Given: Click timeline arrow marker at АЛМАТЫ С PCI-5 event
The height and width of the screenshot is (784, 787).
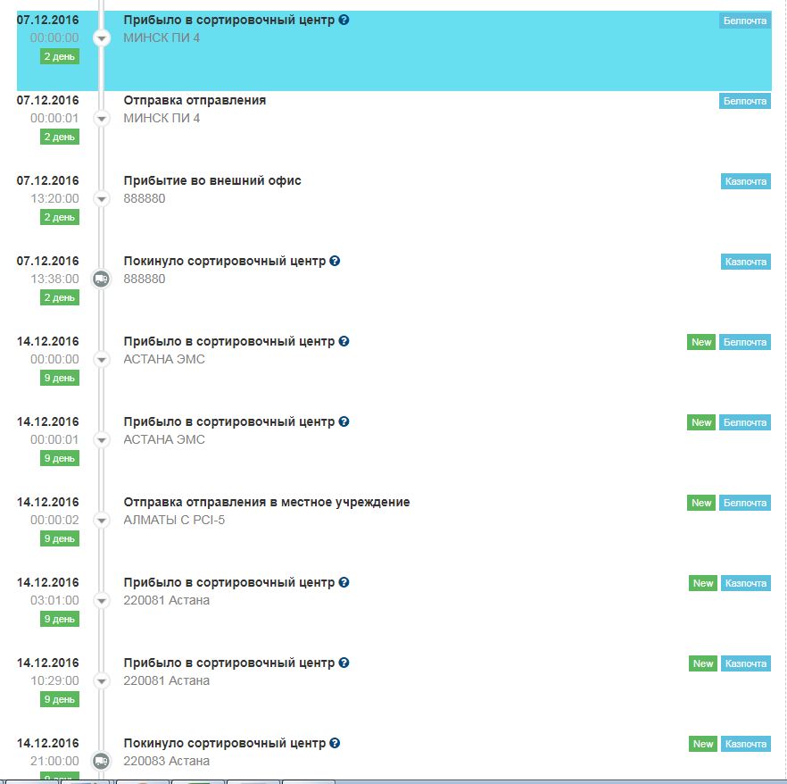Looking at the screenshot, I should pos(101,520).
